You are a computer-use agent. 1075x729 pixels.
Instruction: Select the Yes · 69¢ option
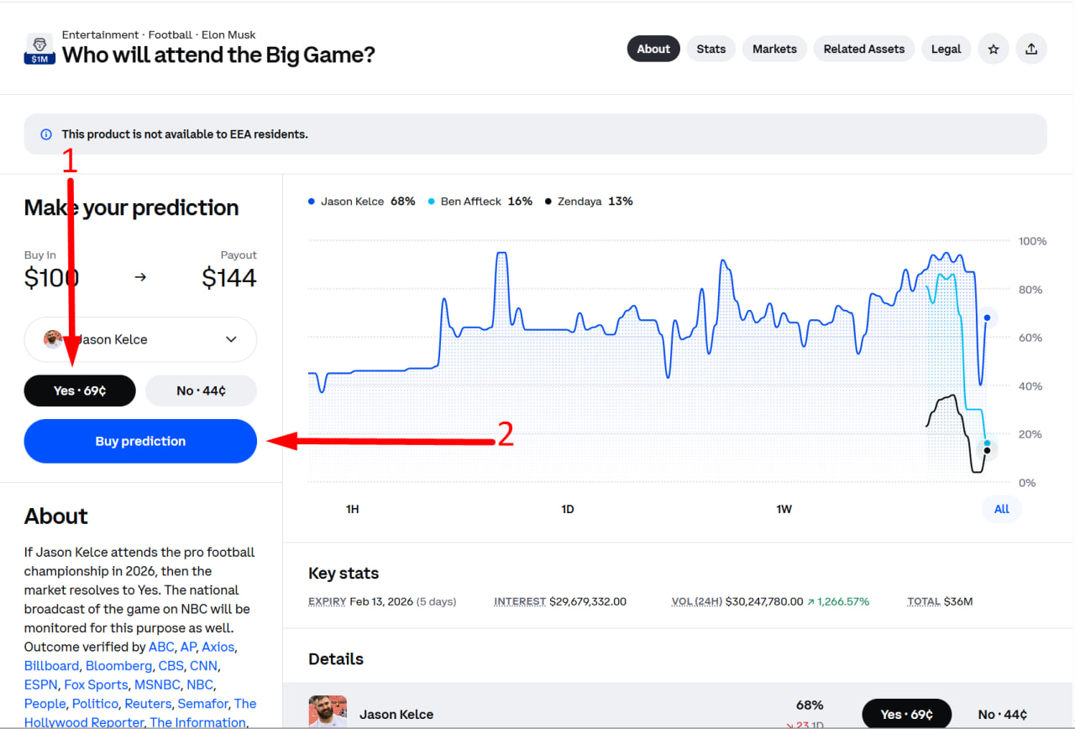pyautogui.click(x=80, y=391)
